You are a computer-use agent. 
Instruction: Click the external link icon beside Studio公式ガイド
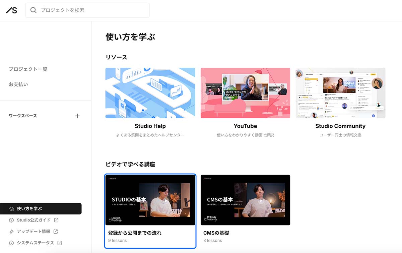pos(56,220)
